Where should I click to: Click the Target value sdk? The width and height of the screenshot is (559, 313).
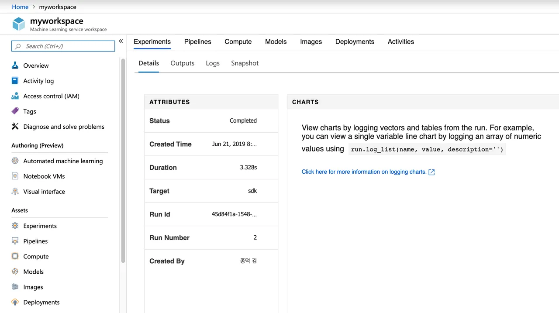tap(252, 191)
